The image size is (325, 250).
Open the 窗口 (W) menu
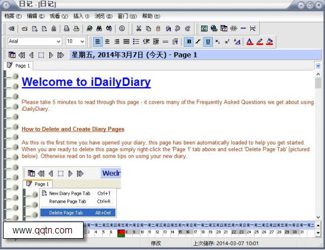click(x=128, y=16)
